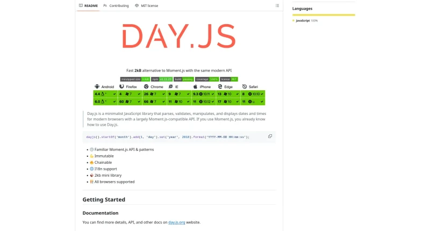
Task: Click the emoji beside All browsers supported
Action: pos(91,182)
